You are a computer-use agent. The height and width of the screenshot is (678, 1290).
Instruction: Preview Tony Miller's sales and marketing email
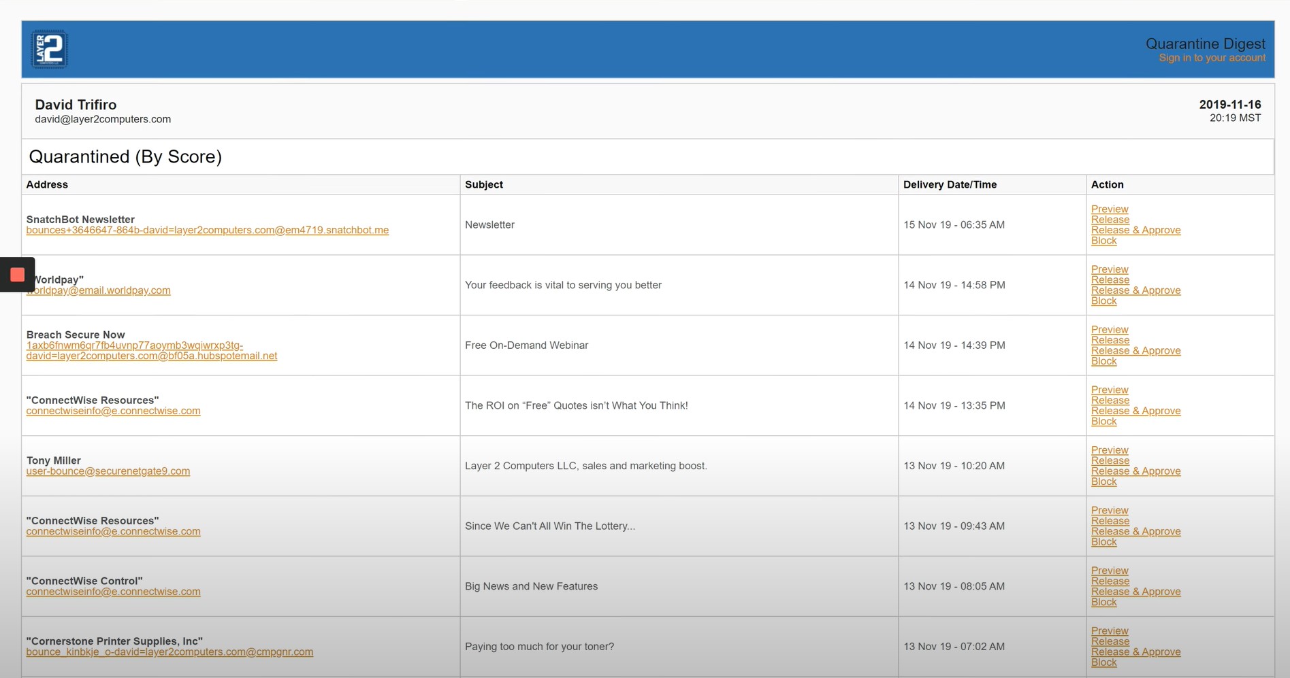click(1109, 450)
